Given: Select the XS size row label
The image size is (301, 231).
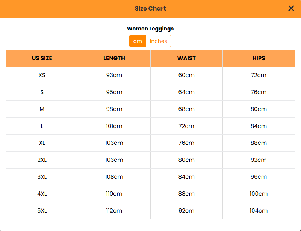Looking at the screenshot, I should pyautogui.click(x=42, y=75).
